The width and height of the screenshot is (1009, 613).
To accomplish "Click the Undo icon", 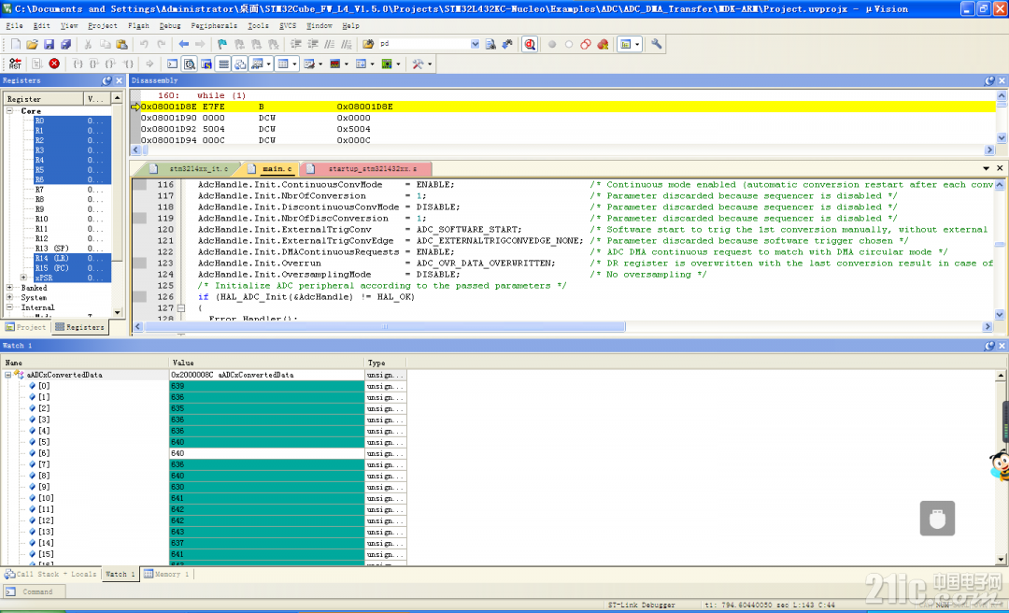I will 144,44.
